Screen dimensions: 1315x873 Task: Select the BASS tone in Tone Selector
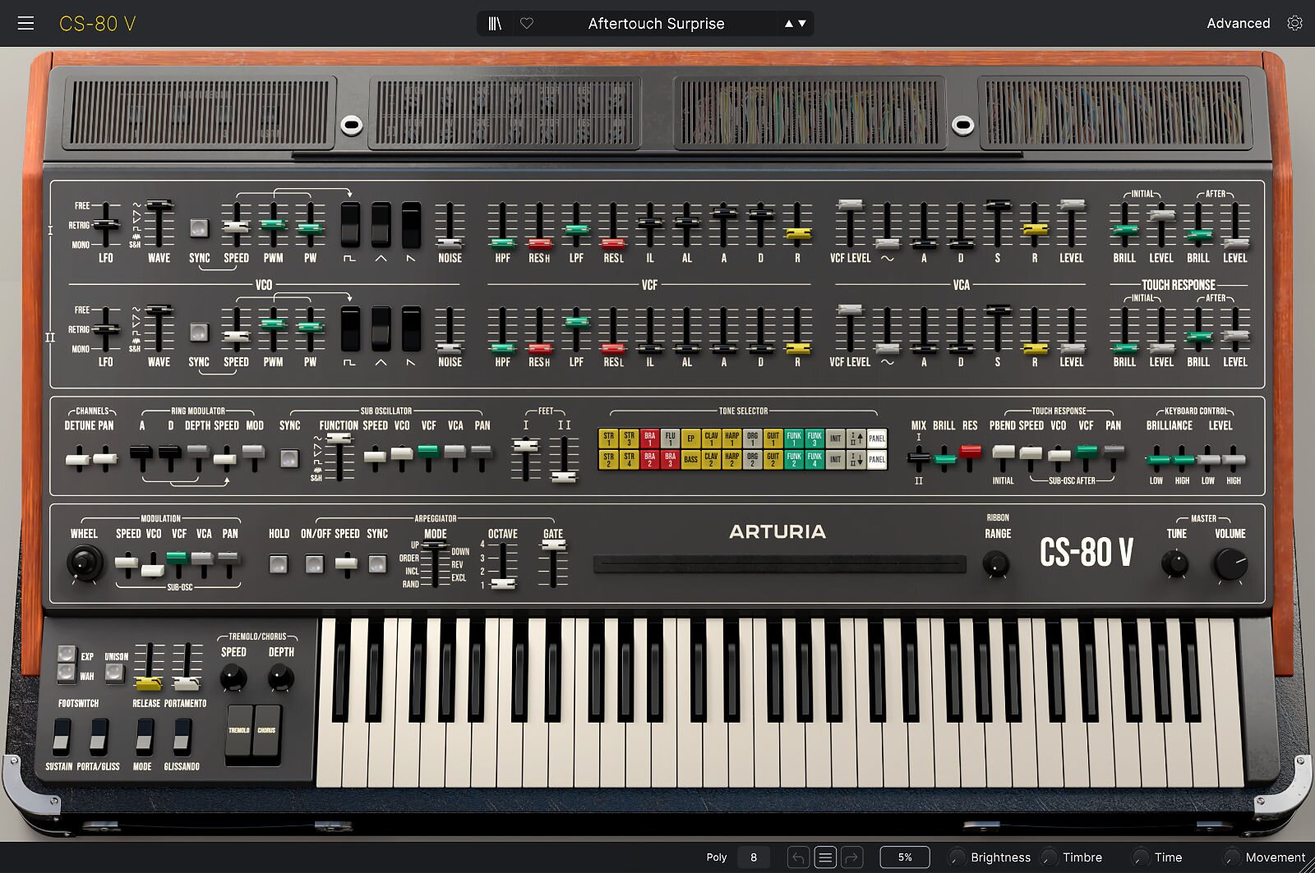click(690, 459)
